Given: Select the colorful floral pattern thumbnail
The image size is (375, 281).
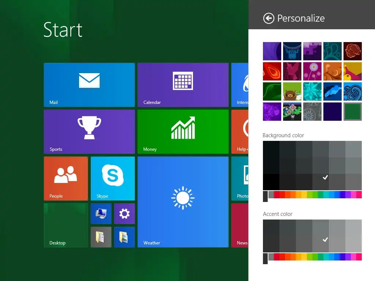Looking at the screenshot, I should click(292, 112).
